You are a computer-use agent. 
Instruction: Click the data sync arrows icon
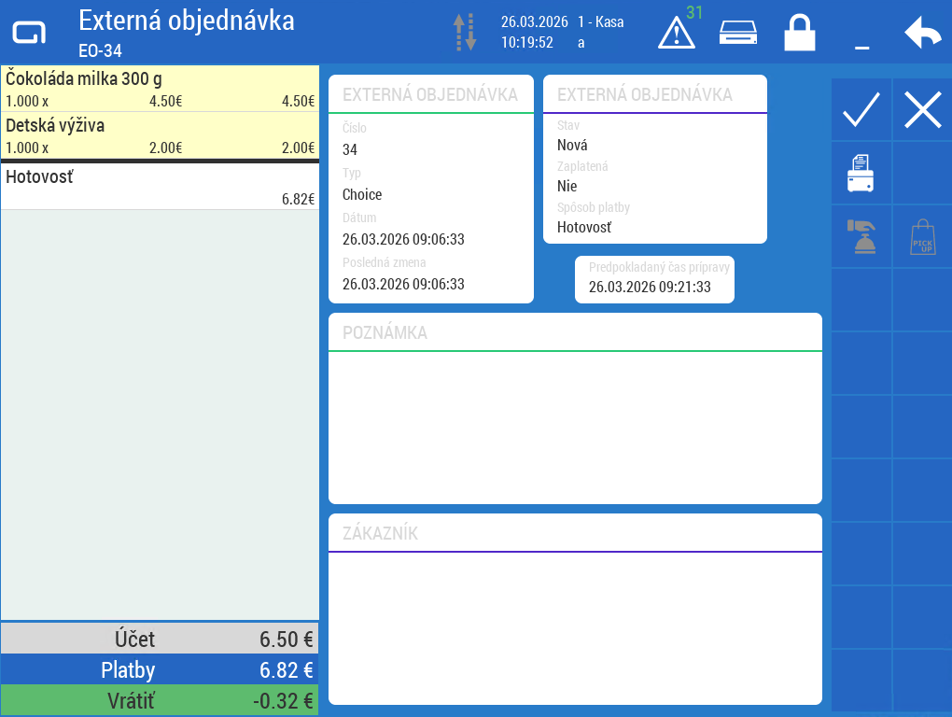(x=465, y=33)
